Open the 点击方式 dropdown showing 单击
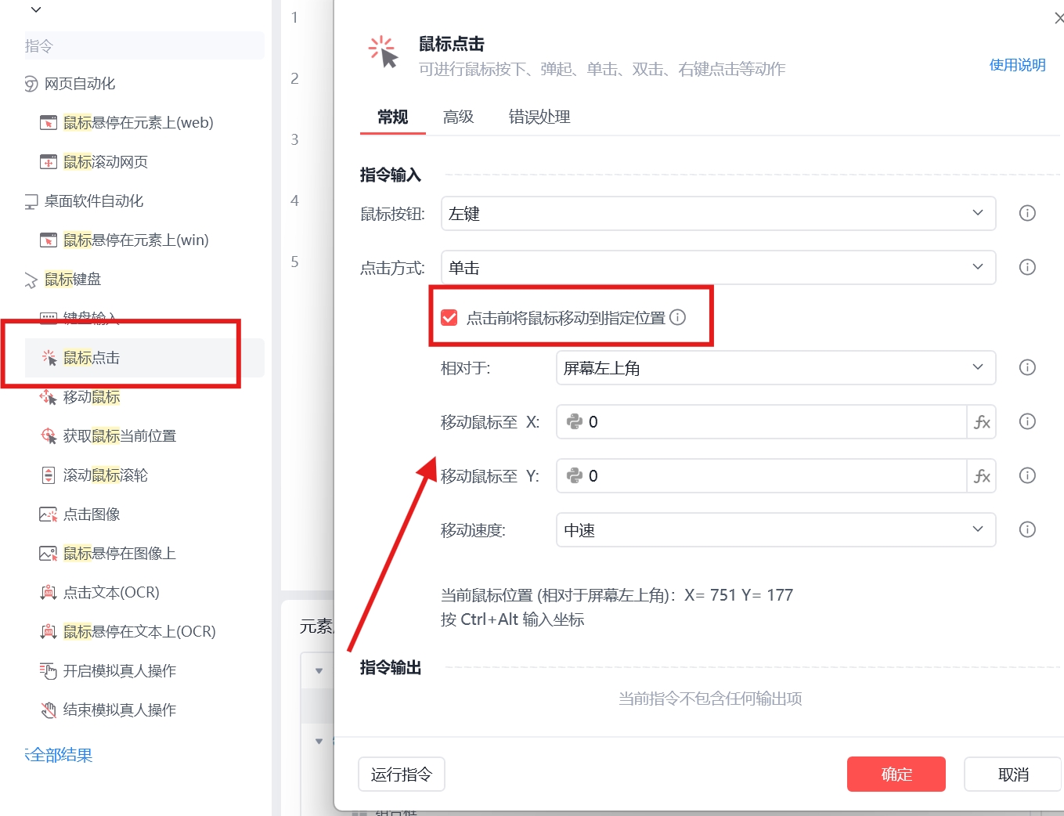Viewport: 1064px width, 816px height. pos(717,268)
